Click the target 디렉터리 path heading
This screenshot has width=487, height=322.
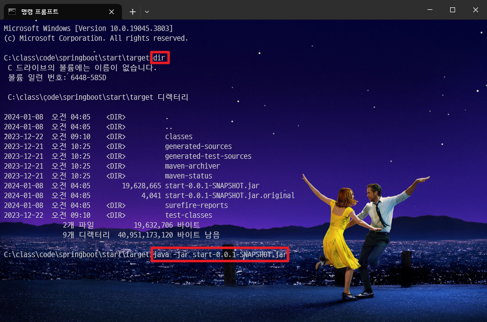(98, 97)
